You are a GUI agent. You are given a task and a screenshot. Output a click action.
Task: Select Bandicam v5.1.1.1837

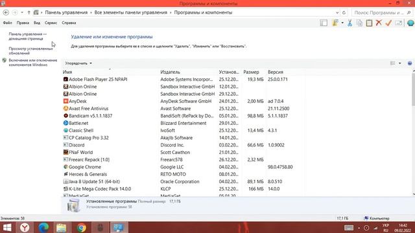pyautogui.click(x=91, y=116)
